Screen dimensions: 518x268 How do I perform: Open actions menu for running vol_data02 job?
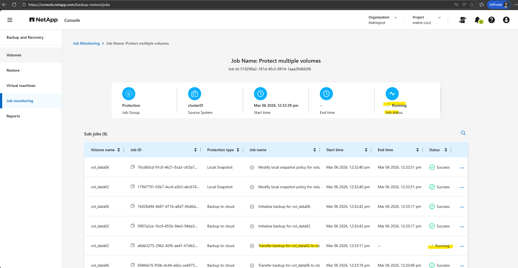[x=462, y=246]
